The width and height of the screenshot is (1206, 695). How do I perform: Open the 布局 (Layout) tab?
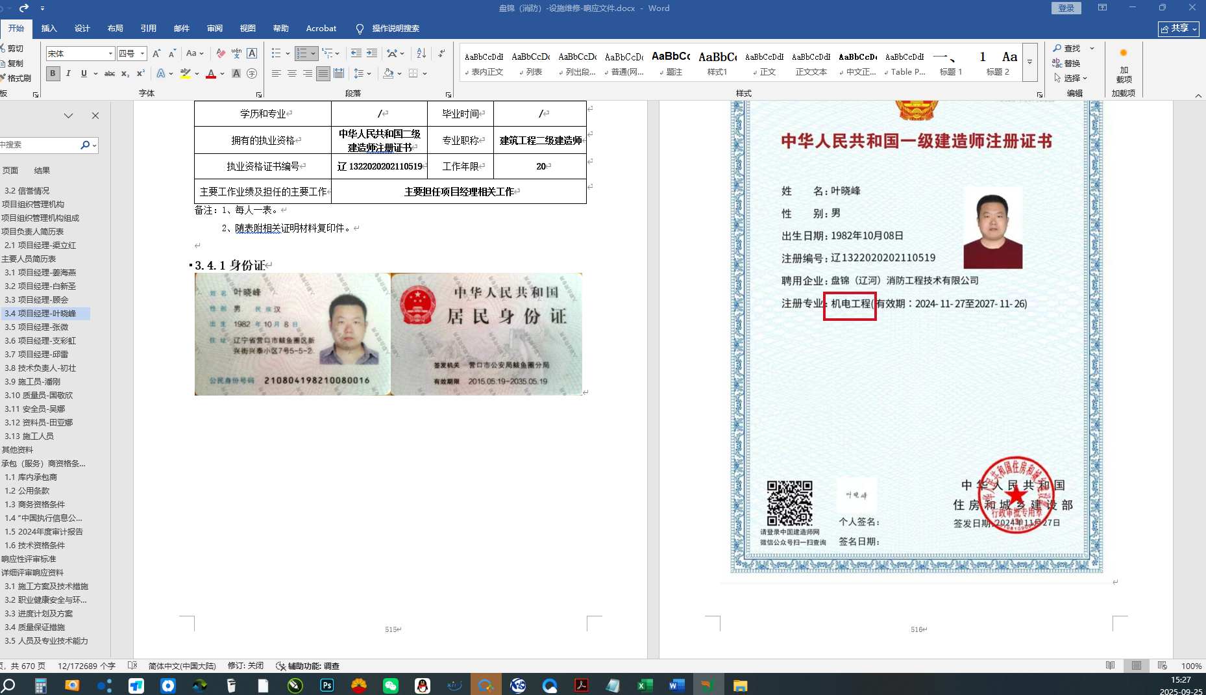pyautogui.click(x=116, y=29)
